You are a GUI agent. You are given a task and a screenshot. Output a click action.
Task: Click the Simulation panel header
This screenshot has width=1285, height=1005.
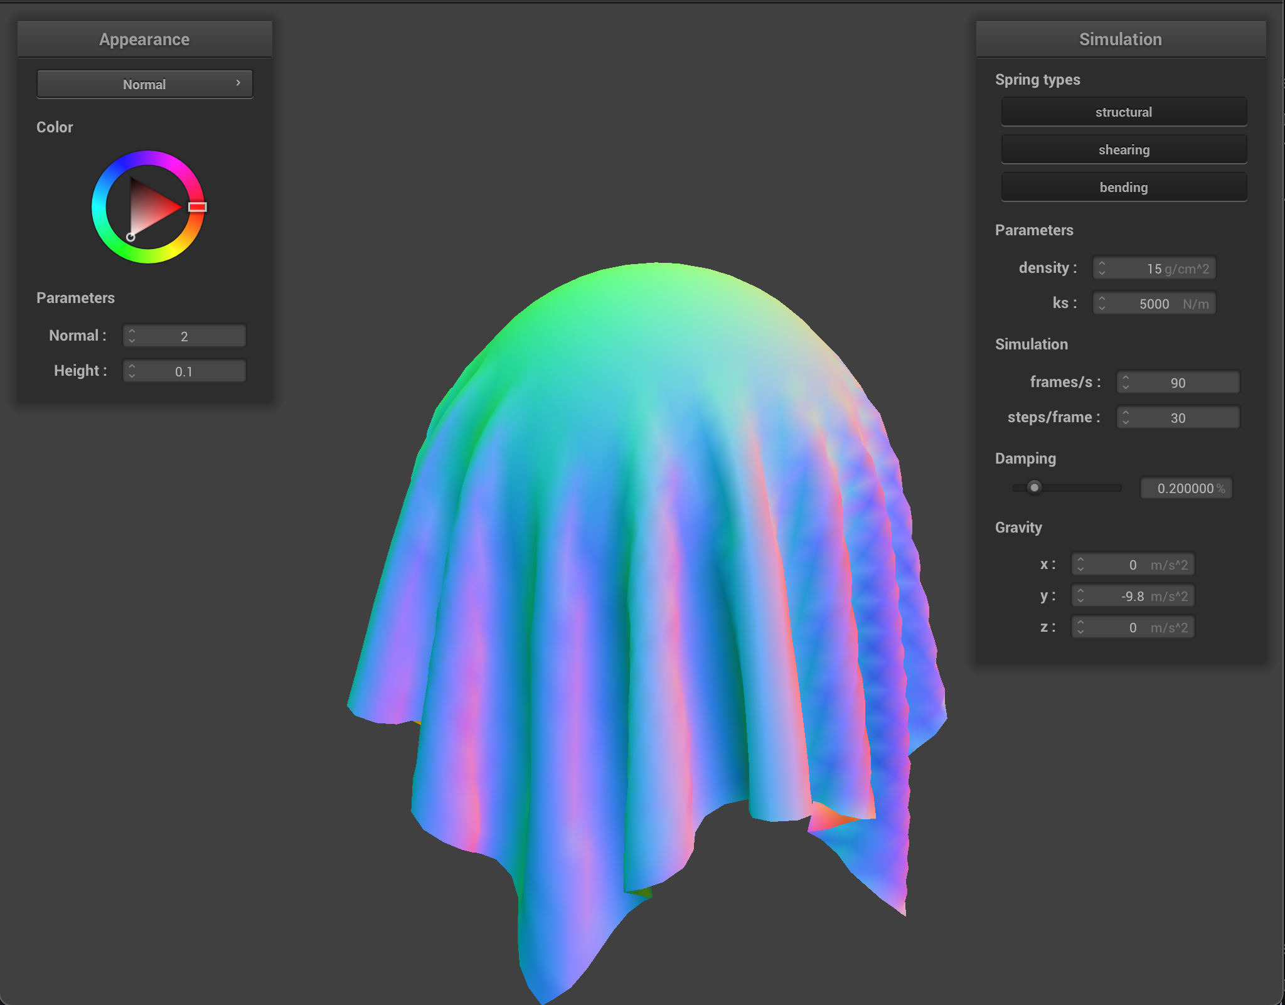(x=1121, y=39)
